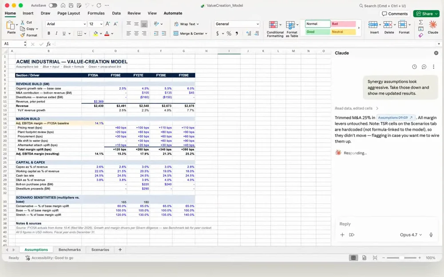Align text left
The height and width of the screenshot is (277, 444).
[129, 33]
